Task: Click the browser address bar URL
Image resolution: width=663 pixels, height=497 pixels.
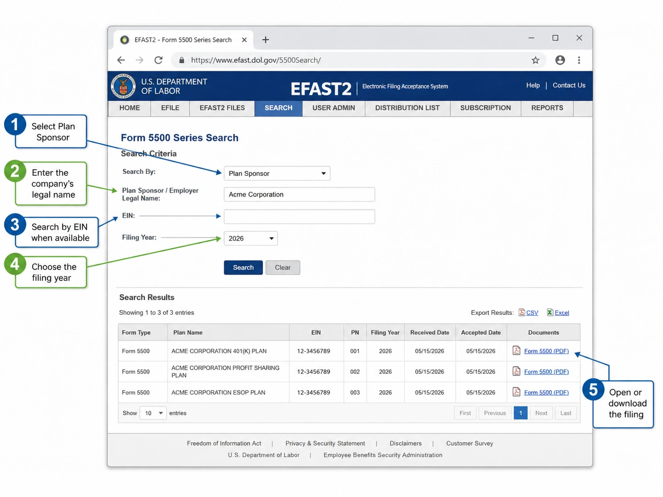Action: pyautogui.click(x=256, y=60)
